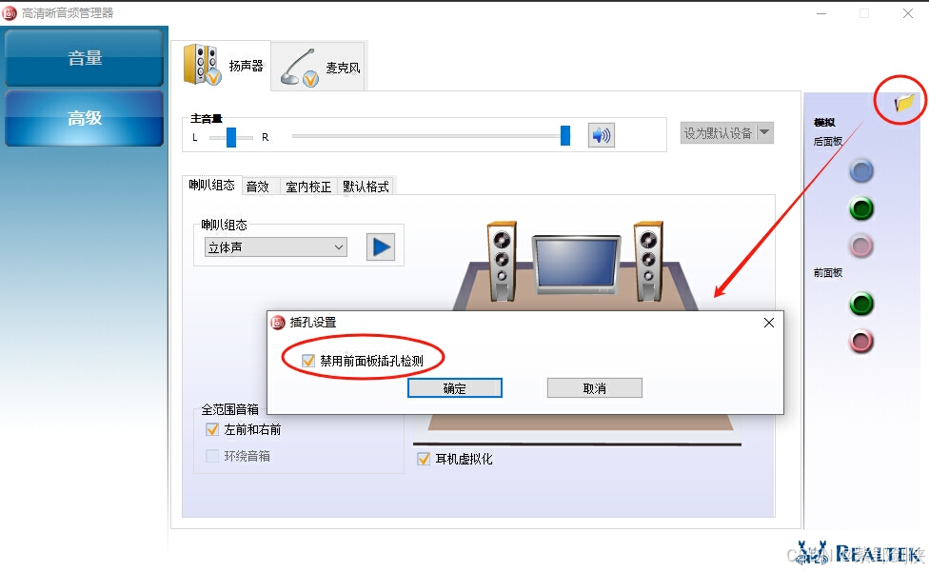The image size is (929, 572).
Task: Uncheck the 左前和右前 full-range speaker option
Action: point(212,429)
